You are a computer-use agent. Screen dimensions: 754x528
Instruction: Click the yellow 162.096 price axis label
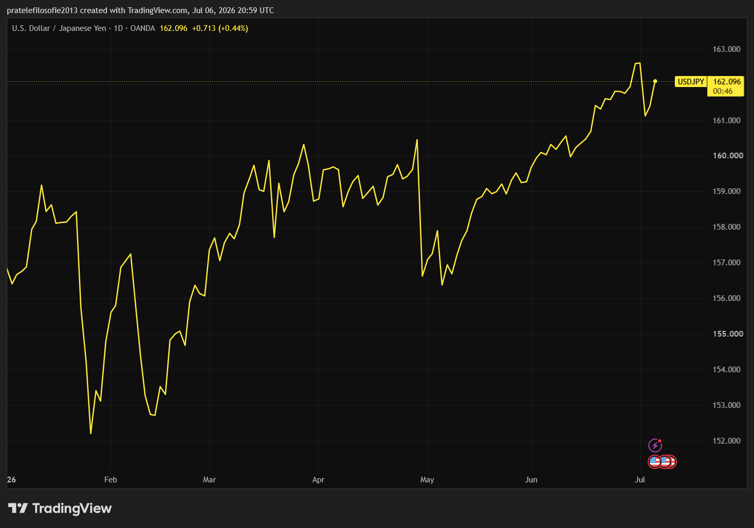click(727, 82)
